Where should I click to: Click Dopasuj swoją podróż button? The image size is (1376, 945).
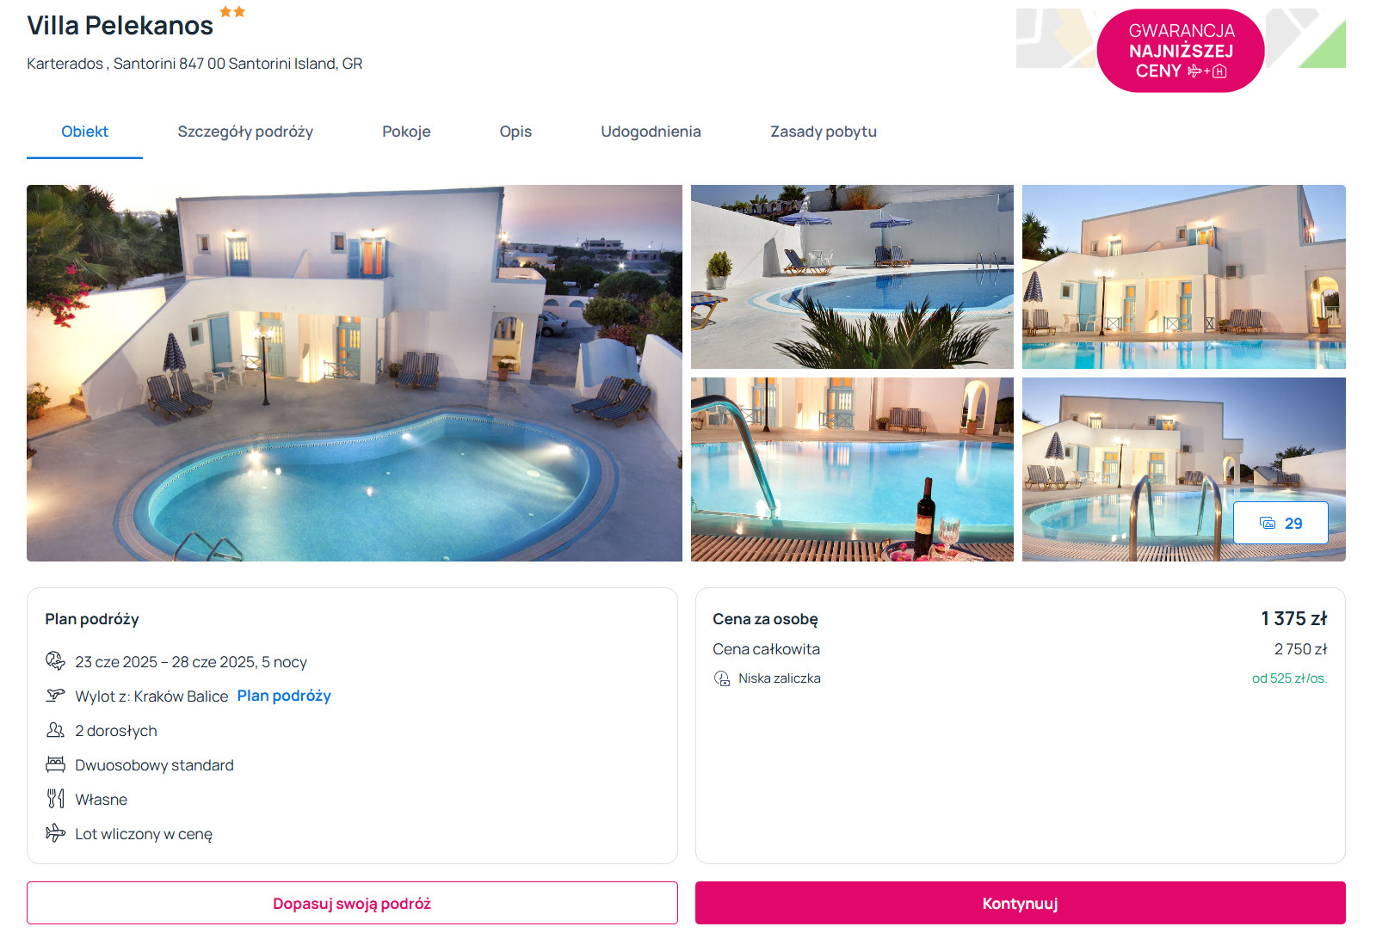pos(352,903)
